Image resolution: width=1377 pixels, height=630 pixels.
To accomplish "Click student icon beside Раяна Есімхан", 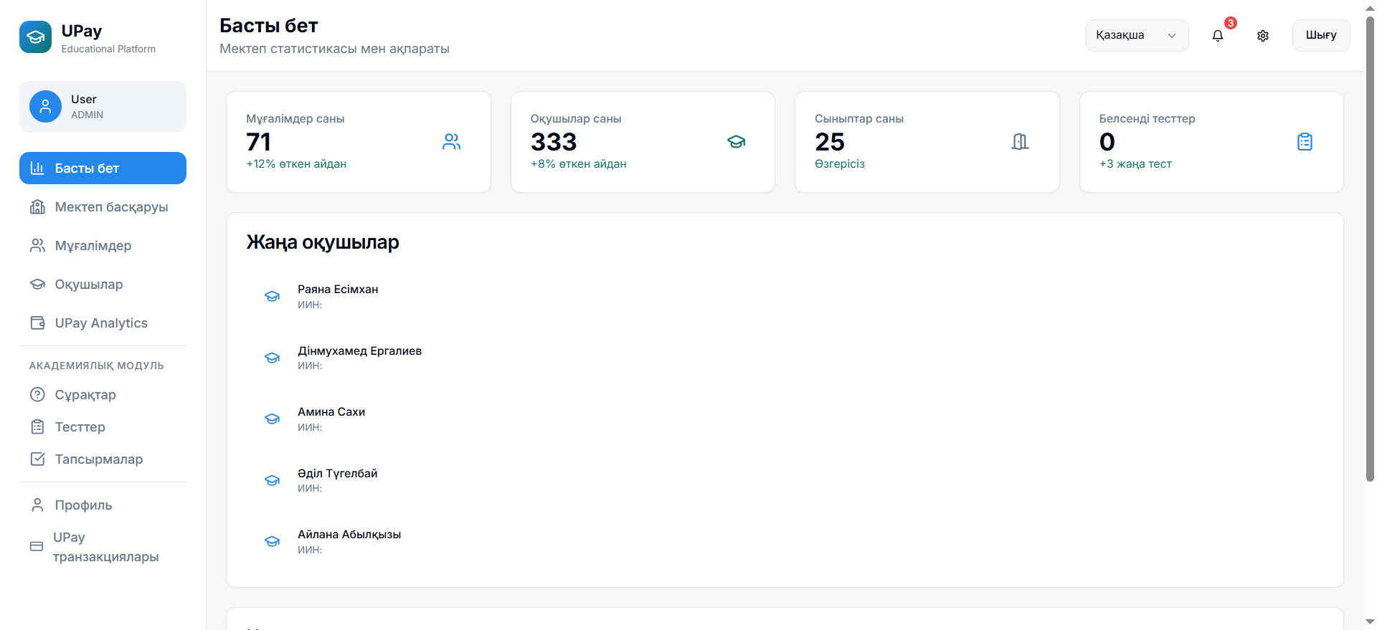I will [x=273, y=296].
